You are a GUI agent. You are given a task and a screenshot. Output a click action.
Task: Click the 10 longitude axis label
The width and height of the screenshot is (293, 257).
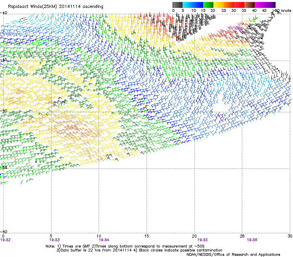point(99,236)
